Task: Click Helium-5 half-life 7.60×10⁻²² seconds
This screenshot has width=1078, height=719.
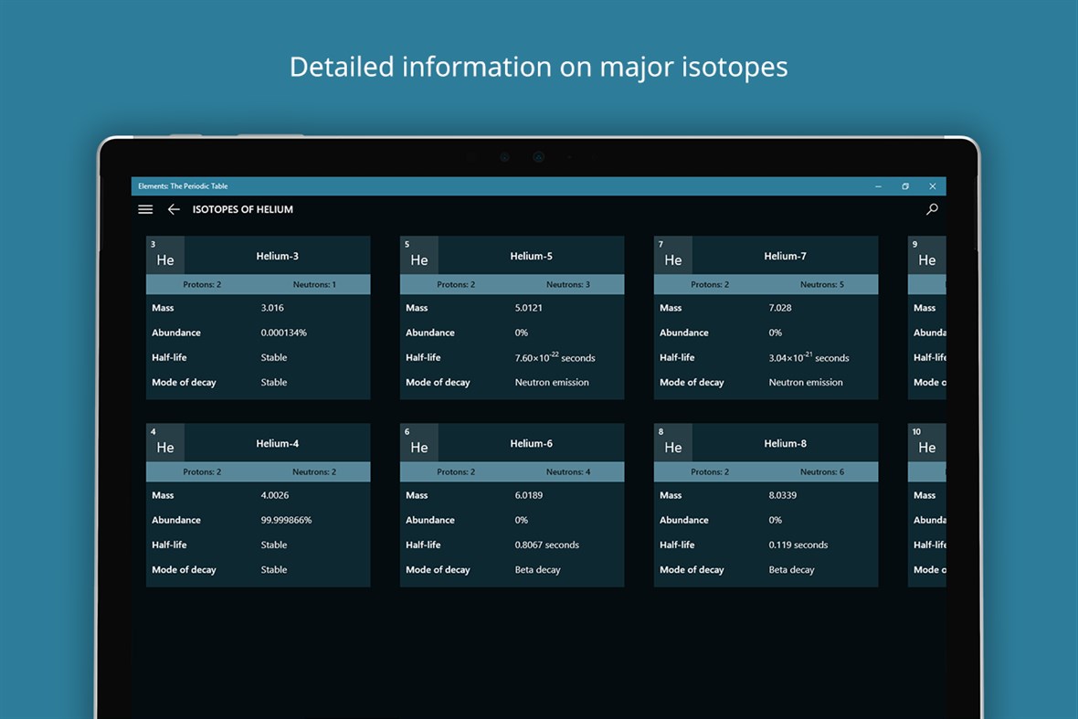Action: [x=555, y=356]
